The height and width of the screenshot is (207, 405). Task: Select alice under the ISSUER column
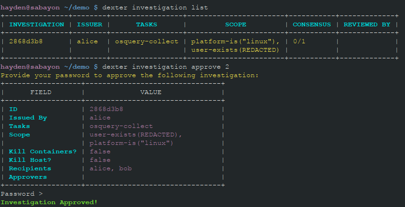(87, 41)
